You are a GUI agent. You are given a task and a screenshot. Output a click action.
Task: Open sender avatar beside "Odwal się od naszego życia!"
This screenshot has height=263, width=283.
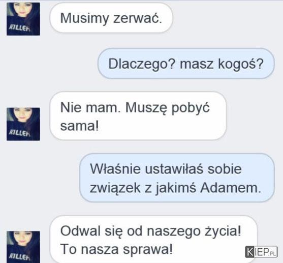23,247
